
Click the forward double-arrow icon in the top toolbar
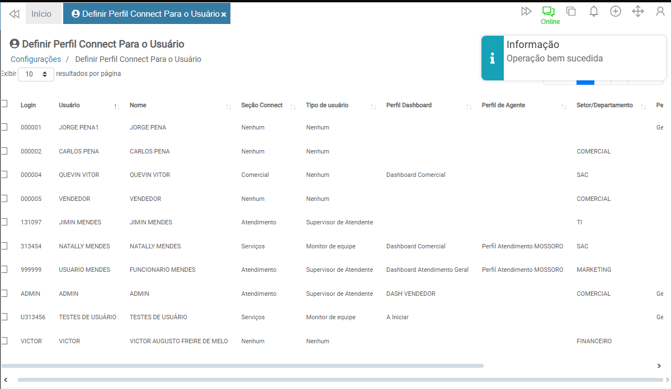pos(526,11)
